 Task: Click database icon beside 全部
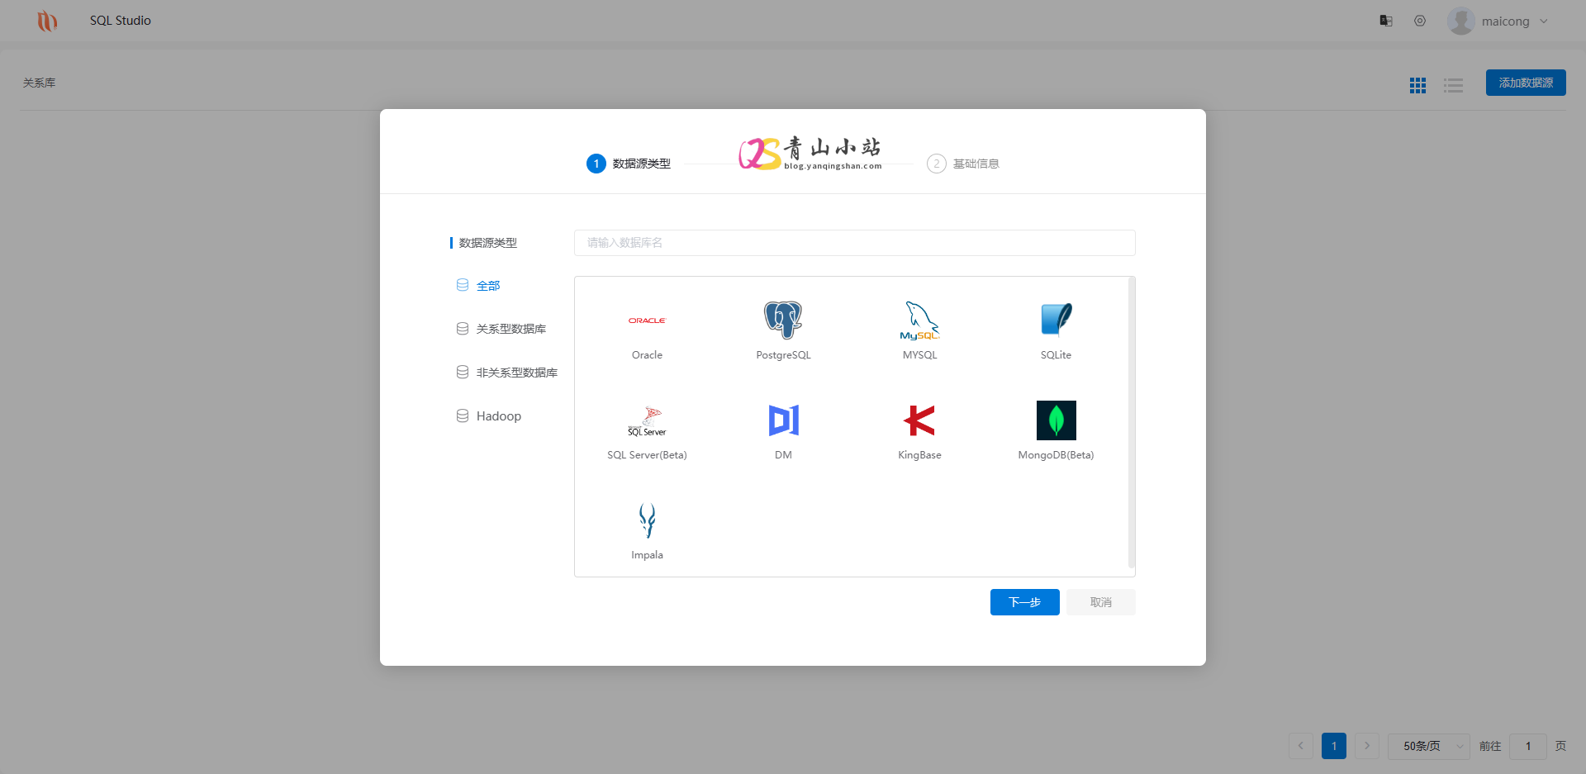[x=463, y=285]
